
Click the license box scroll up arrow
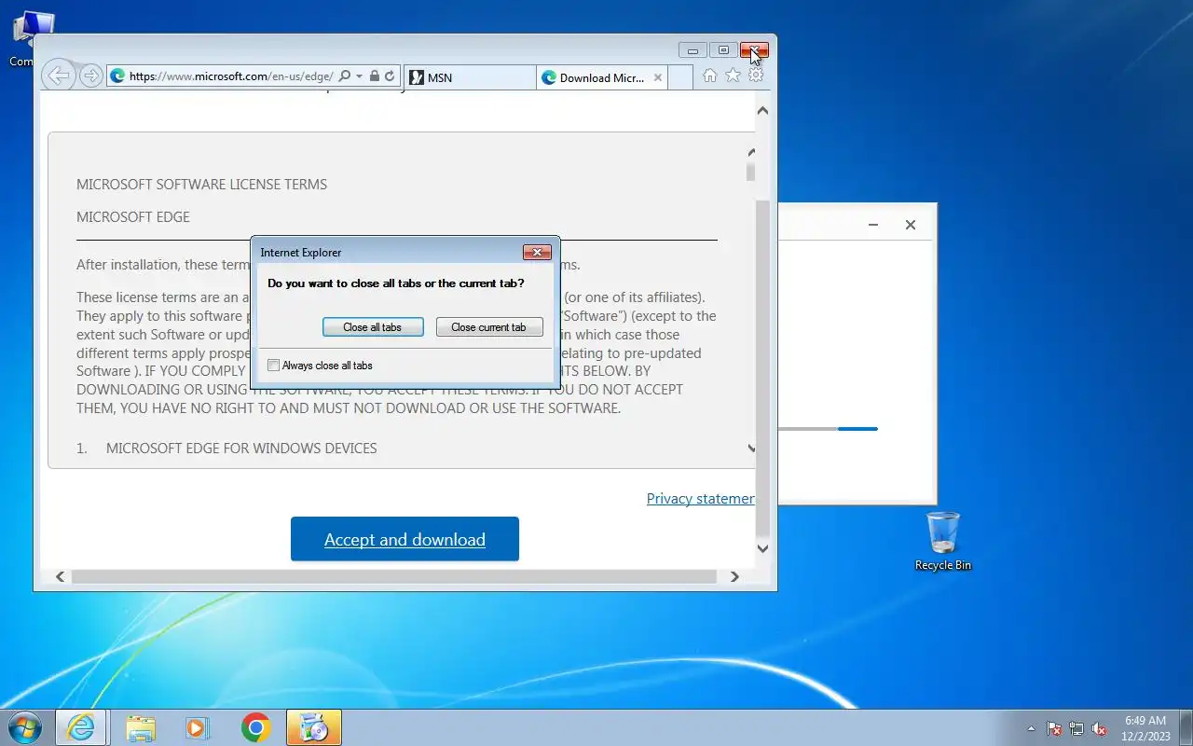tap(751, 151)
